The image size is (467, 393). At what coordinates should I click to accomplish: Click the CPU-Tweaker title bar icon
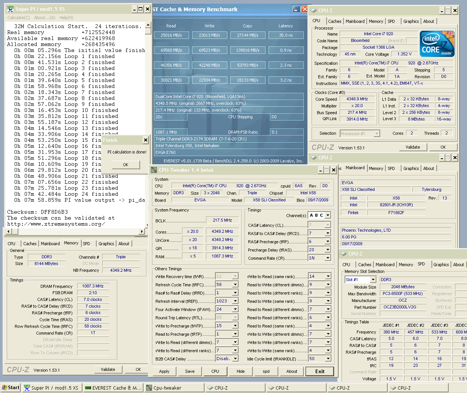[x=154, y=170]
